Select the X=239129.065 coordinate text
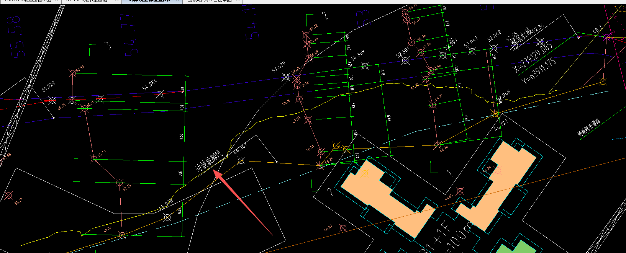Screen dimensions: 626x253 [533, 57]
